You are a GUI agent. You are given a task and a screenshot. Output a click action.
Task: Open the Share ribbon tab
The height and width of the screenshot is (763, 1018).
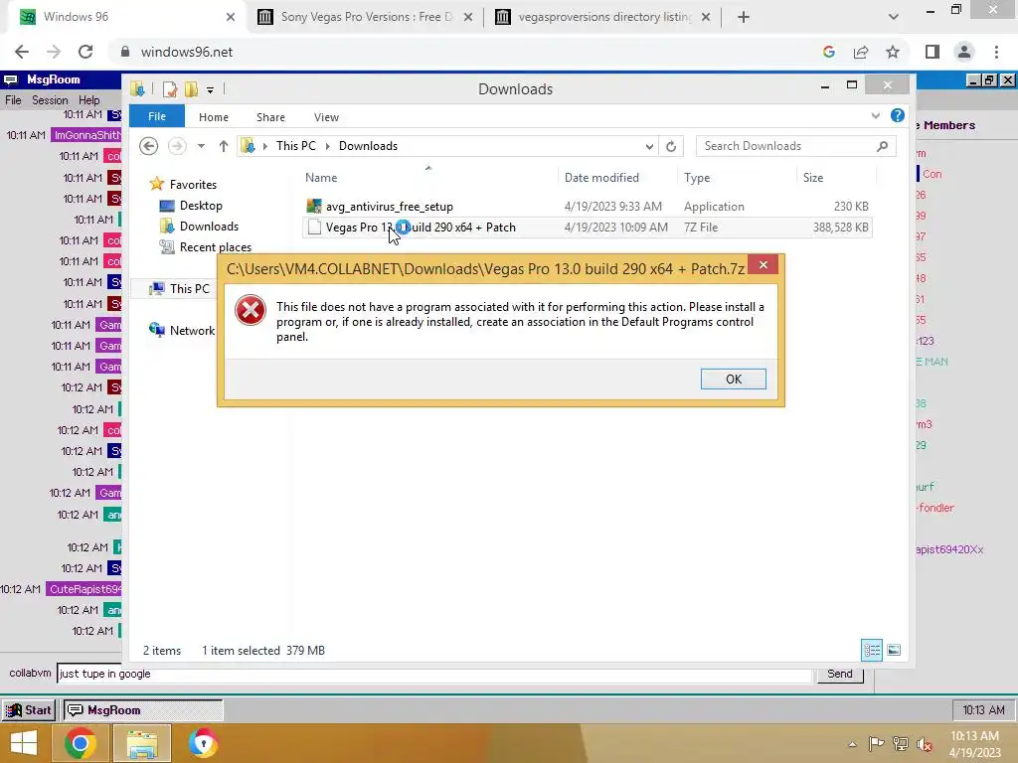pyautogui.click(x=270, y=117)
